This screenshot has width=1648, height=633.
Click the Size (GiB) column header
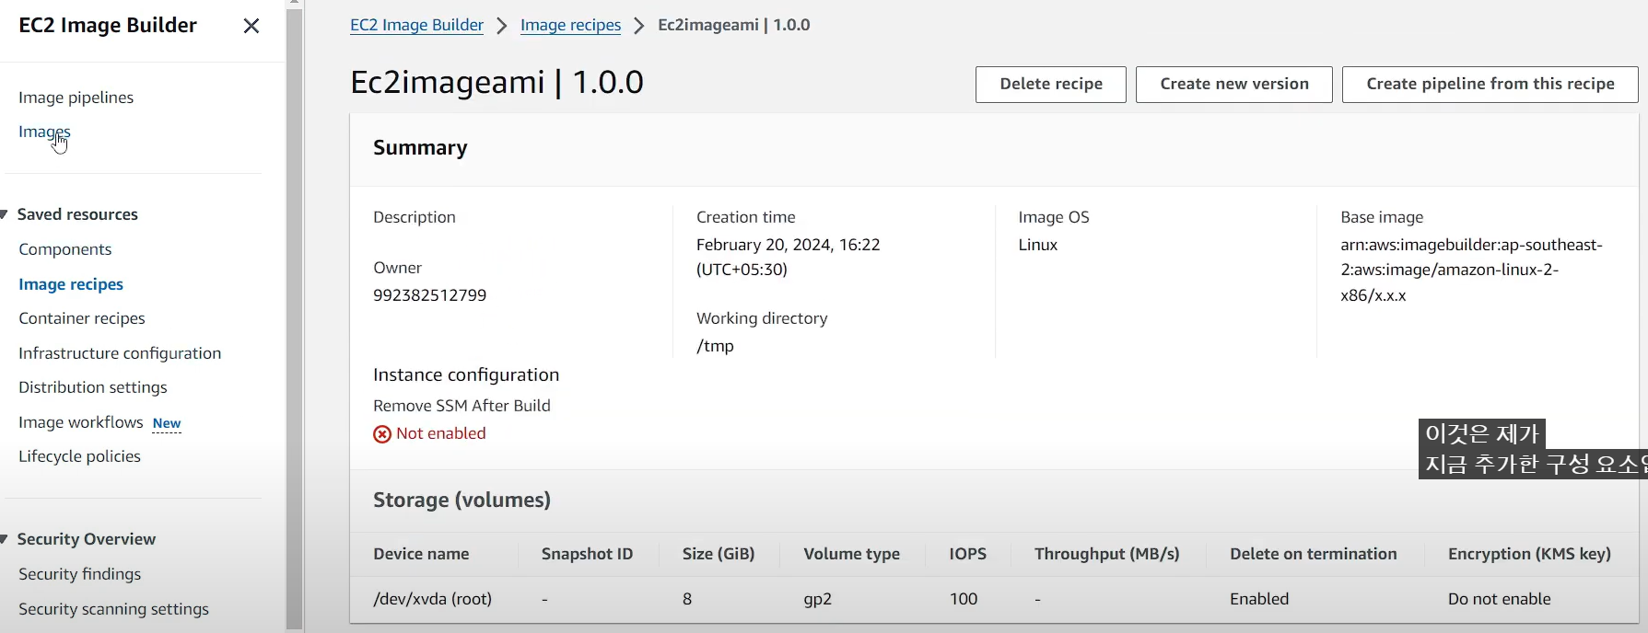point(719,554)
